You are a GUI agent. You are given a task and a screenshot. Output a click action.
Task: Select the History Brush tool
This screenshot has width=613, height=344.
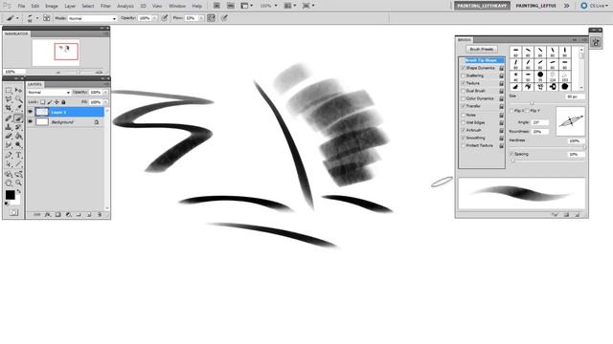click(18, 127)
